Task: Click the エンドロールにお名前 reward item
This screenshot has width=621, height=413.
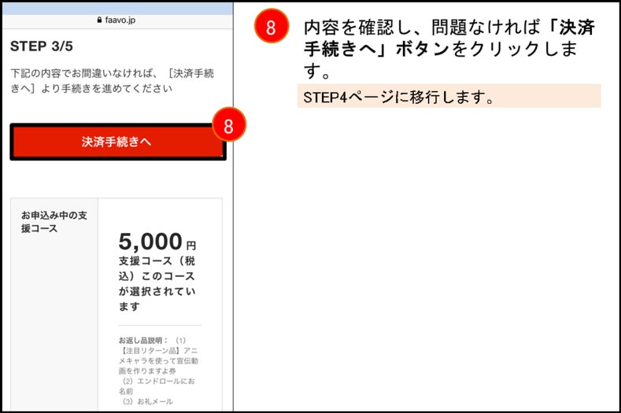Action: point(158,386)
